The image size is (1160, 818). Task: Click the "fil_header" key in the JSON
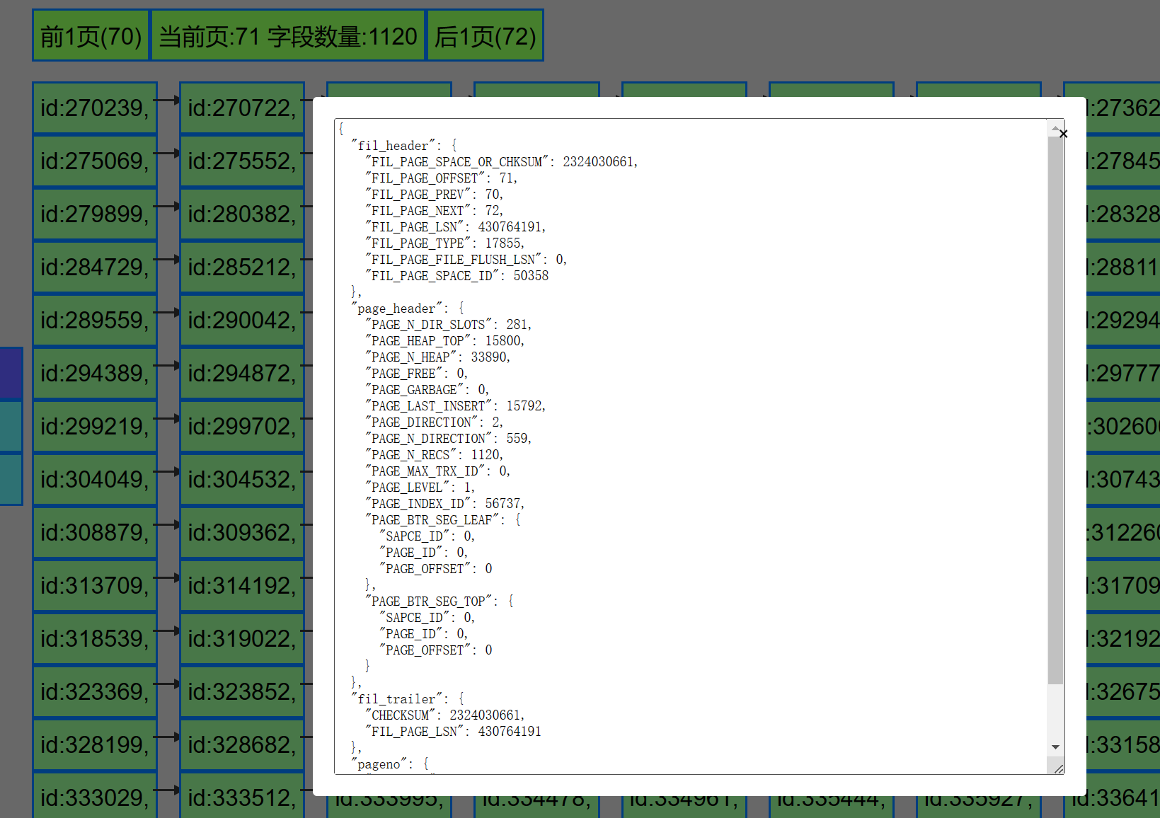[393, 146]
